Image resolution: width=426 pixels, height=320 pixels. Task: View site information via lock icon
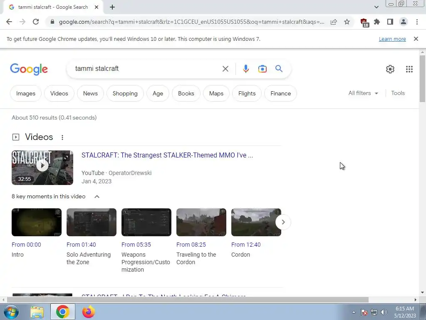point(52,22)
